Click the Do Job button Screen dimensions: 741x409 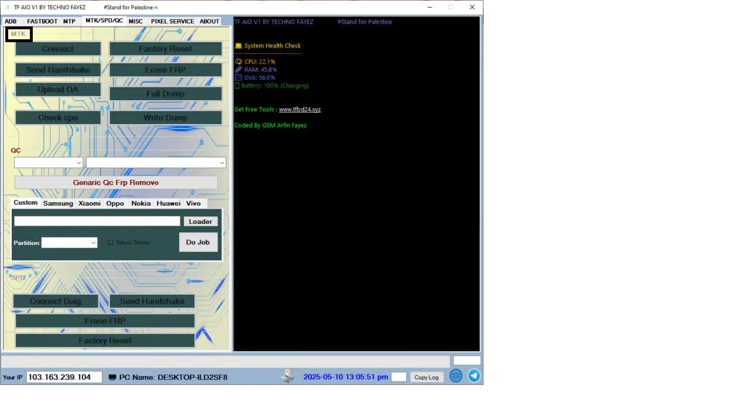click(x=198, y=242)
